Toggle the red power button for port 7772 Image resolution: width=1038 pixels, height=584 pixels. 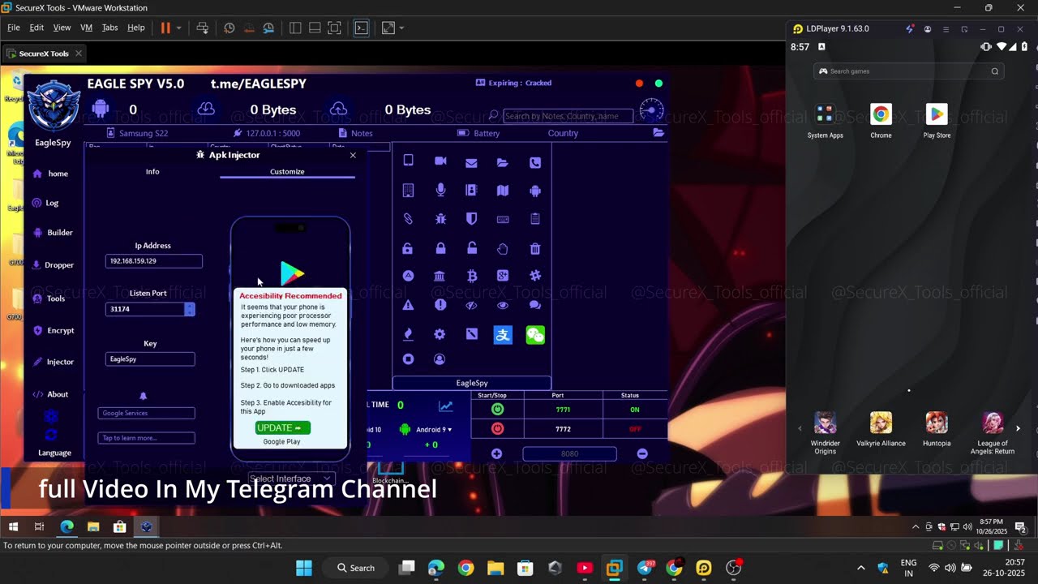(x=498, y=428)
